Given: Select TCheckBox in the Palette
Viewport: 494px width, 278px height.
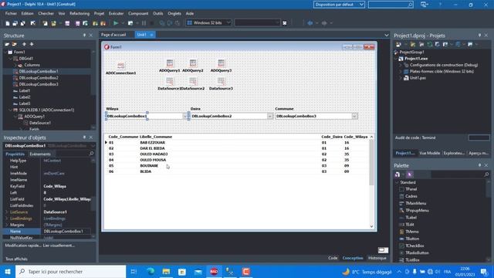Looking at the screenshot, I should (414, 246).
